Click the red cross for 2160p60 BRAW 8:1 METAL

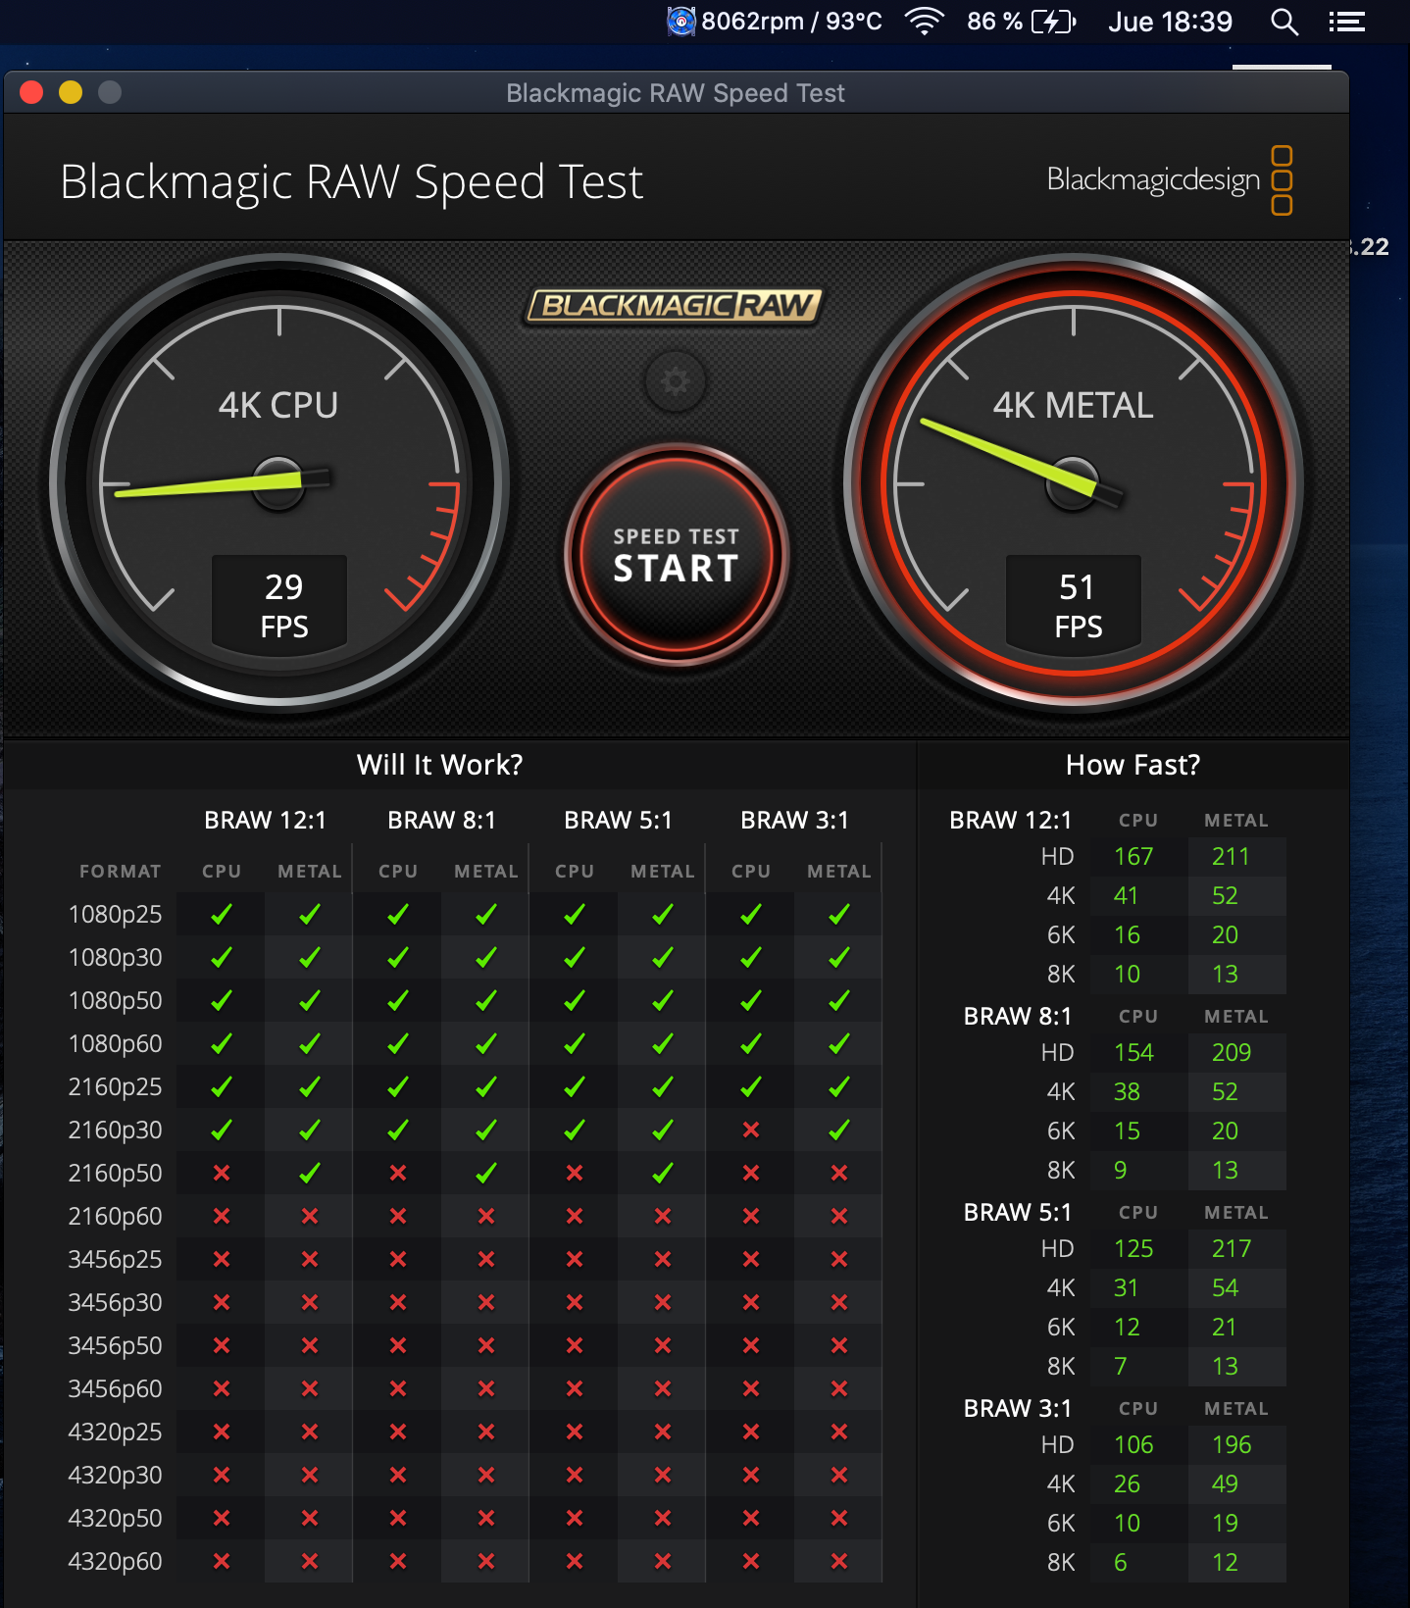[486, 1216]
